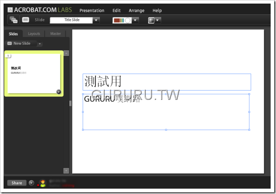Screen dimensions: 276x194
Task: Open slide 1 thumbnail options menu arrow
Action: coord(59,92)
